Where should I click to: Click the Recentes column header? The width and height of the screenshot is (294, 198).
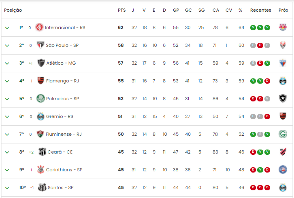(261, 10)
